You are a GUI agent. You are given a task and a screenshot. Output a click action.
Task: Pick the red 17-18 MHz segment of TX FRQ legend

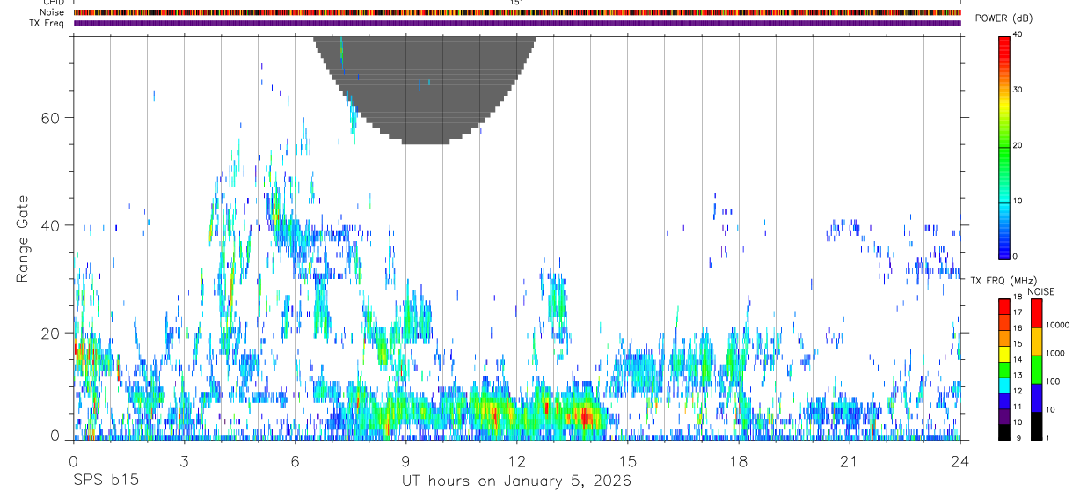(x=1003, y=306)
